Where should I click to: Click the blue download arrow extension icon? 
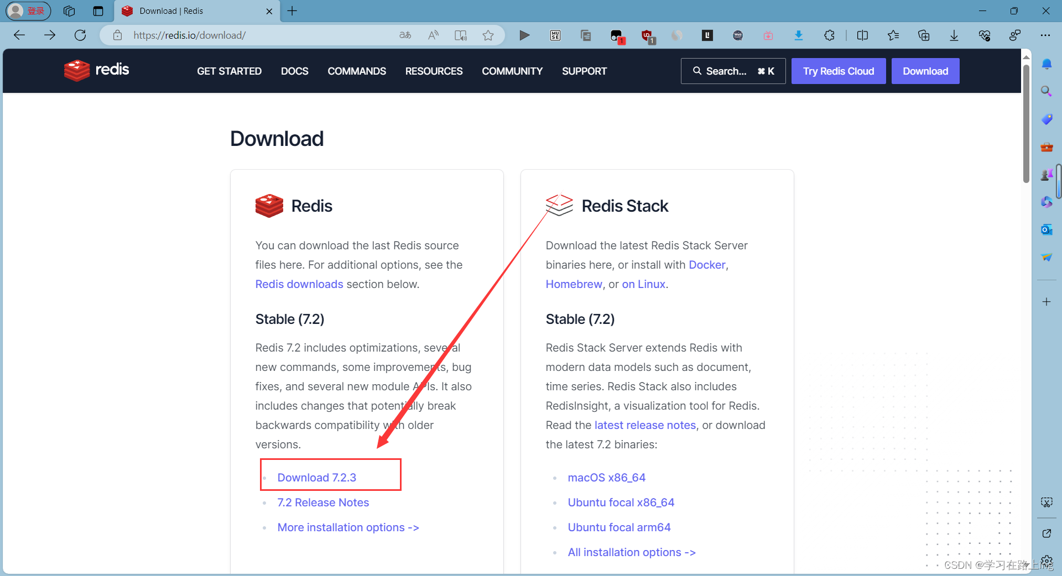(x=798, y=35)
